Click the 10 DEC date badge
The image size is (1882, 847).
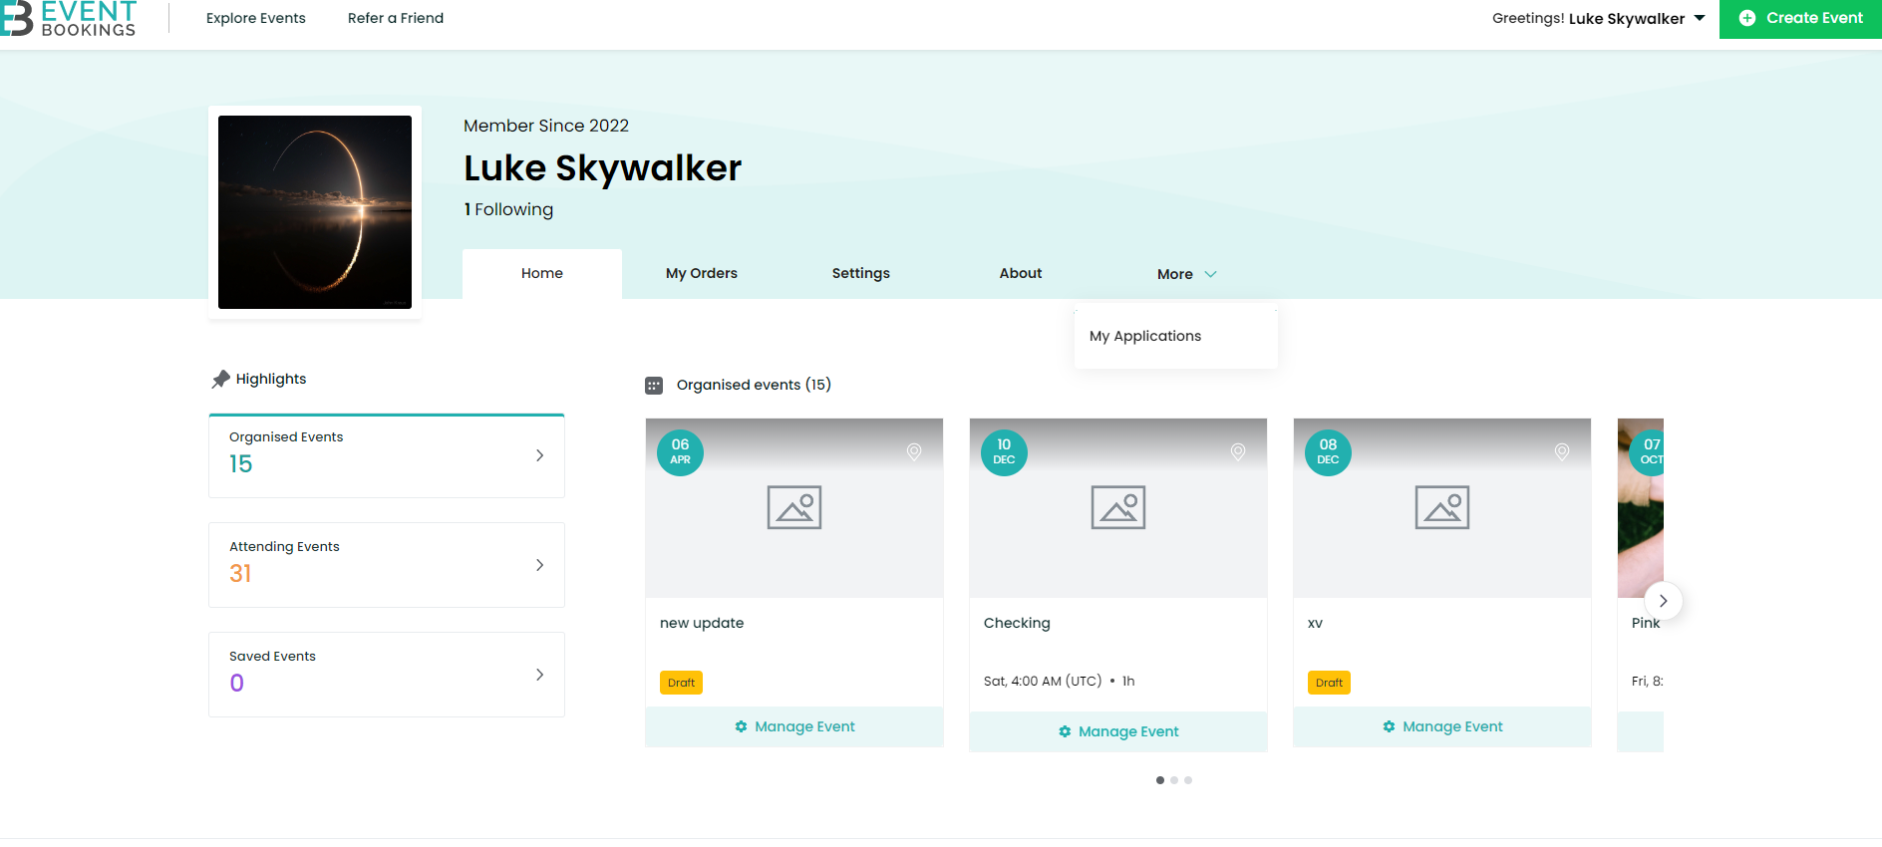click(1004, 452)
